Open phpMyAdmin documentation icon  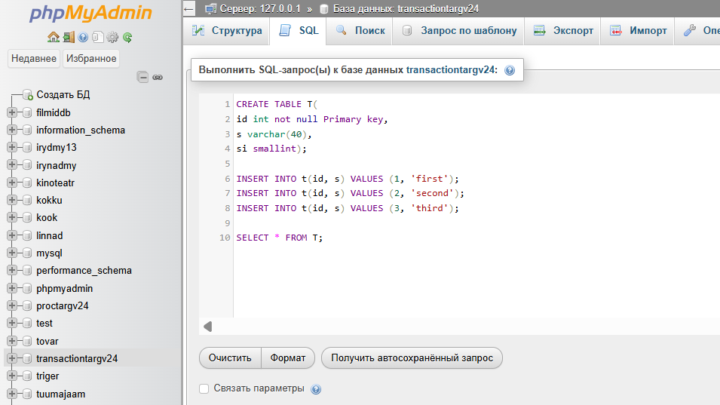pyautogui.click(x=83, y=37)
